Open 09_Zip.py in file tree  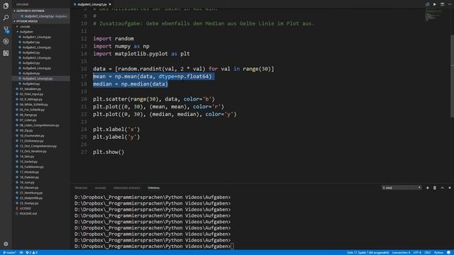coord(26,130)
